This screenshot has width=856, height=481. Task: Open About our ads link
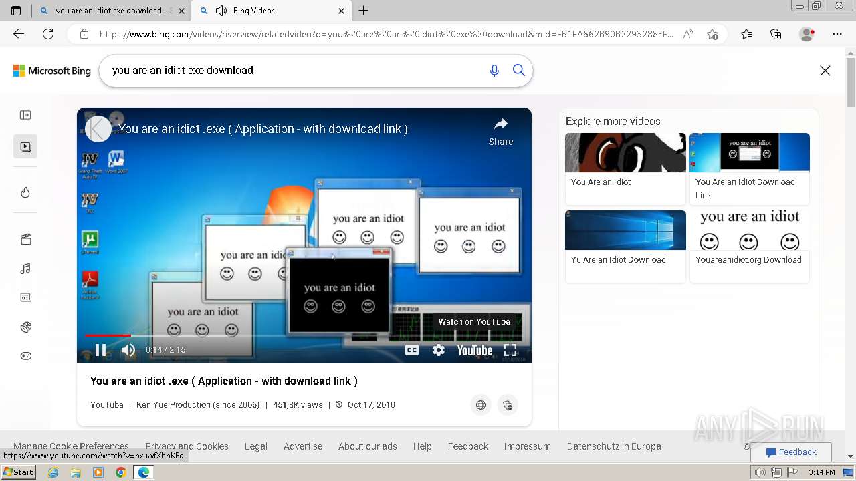click(368, 446)
